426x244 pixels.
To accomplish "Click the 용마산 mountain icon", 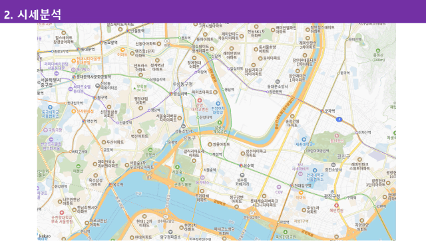I will point(378,51).
